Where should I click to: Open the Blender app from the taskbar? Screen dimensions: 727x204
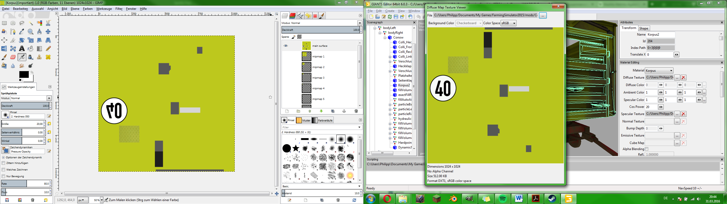pos(453,199)
